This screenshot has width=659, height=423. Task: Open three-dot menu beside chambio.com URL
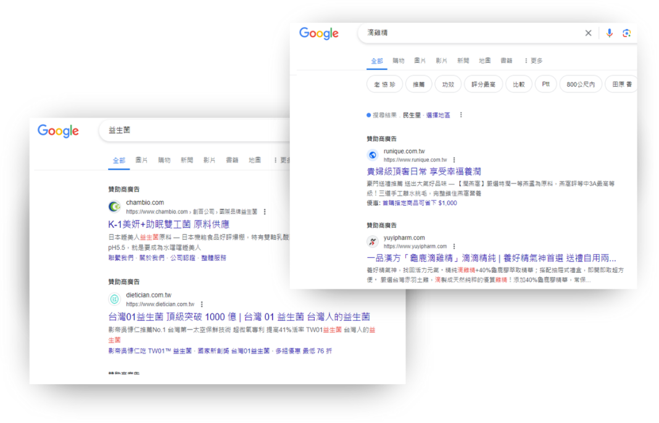[265, 212]
